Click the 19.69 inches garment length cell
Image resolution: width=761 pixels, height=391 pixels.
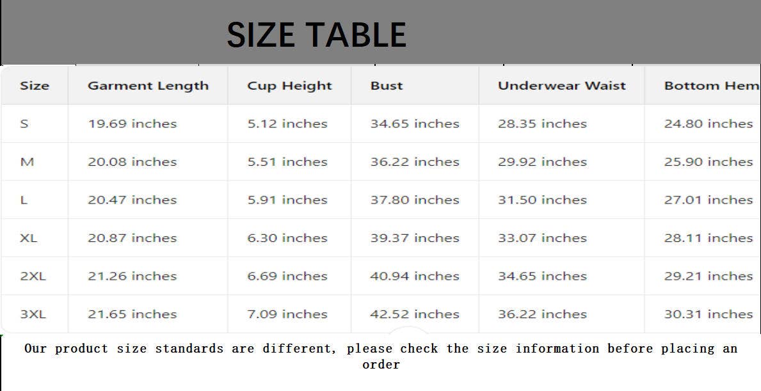point(132,124)
